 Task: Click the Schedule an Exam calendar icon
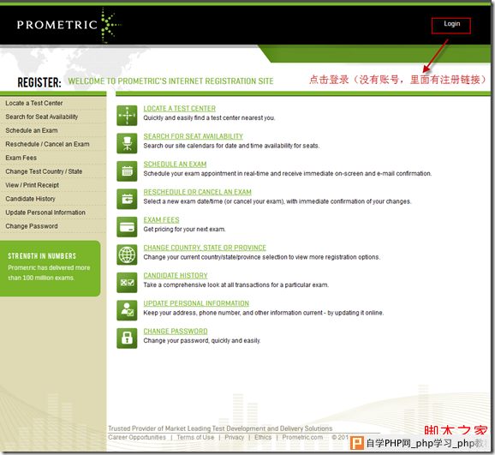pyautogui.click(x=127, y=171)
